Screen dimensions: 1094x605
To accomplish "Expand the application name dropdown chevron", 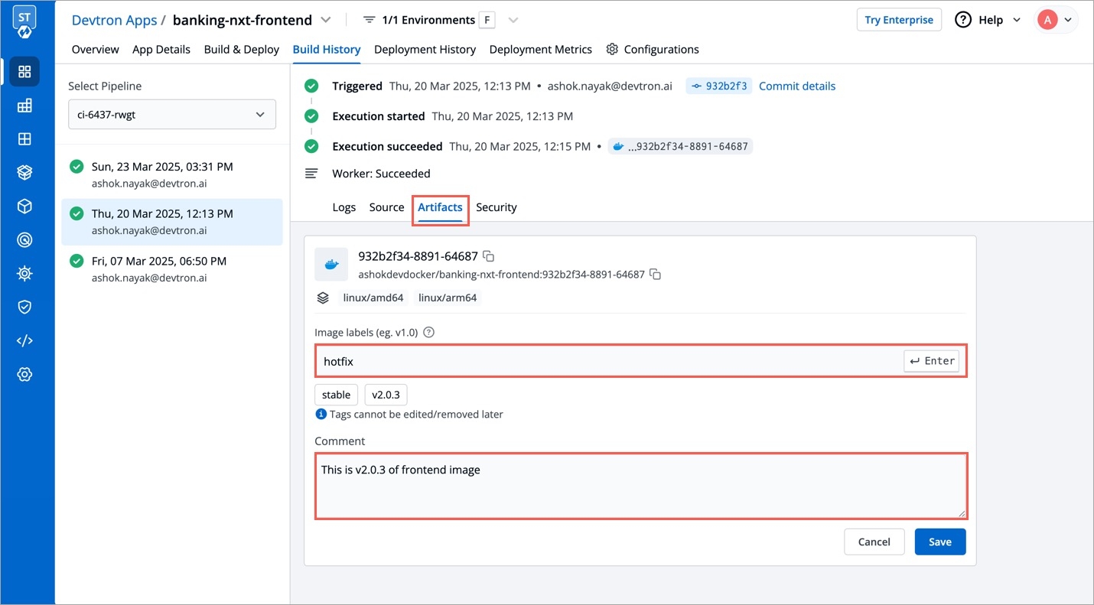I will tap(325, 20).
